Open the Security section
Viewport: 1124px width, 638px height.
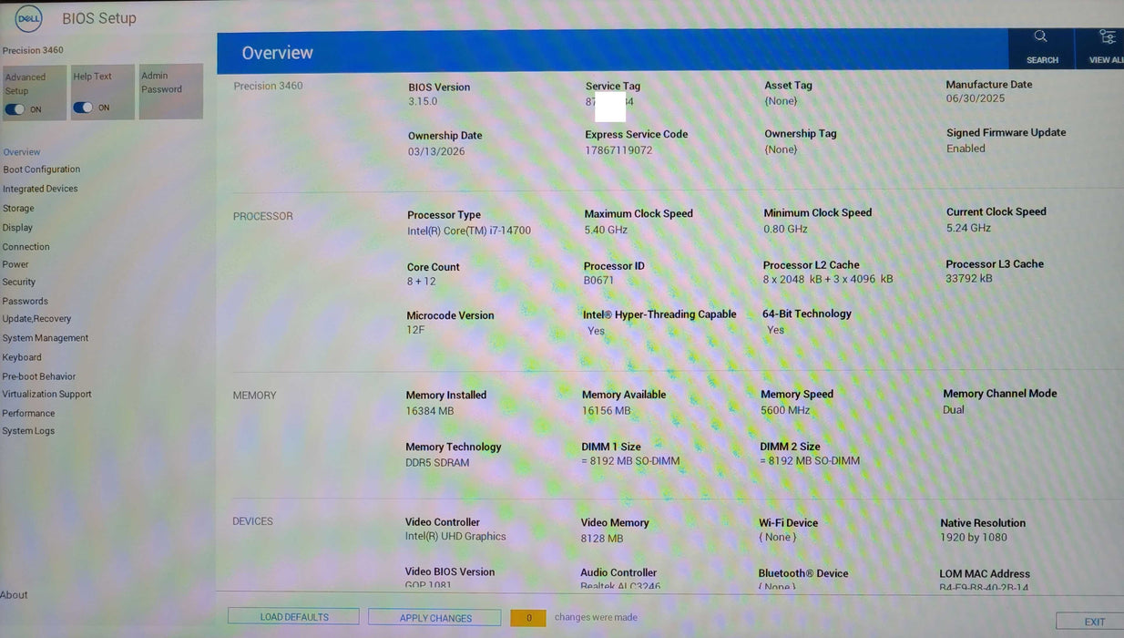point(19,283)
